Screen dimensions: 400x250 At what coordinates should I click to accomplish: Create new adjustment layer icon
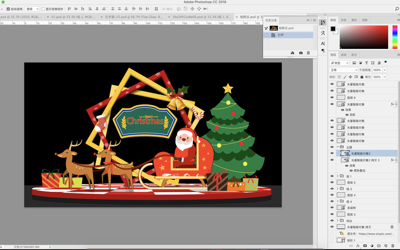(x=372, y=246)
